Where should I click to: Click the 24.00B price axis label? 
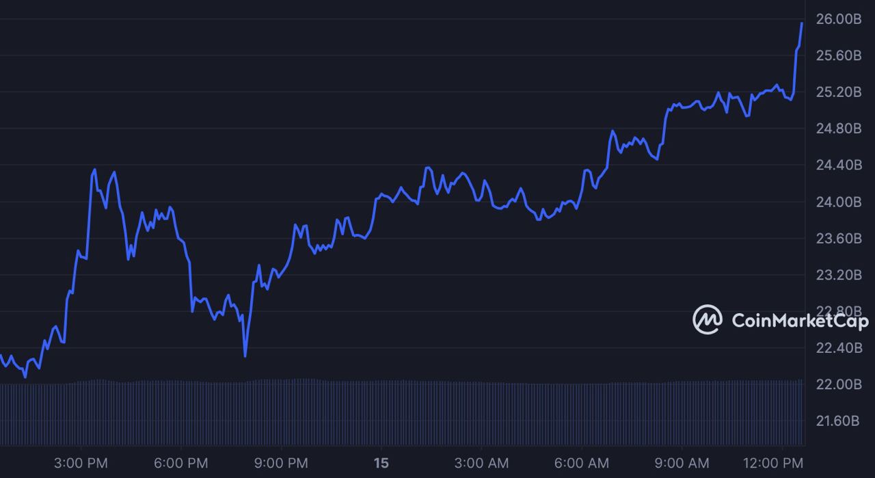tap(839, 202)
